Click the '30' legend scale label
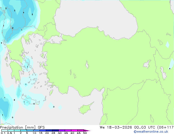Image resolution: width=174 pixels, height=134 pixels. coord(60,133)
